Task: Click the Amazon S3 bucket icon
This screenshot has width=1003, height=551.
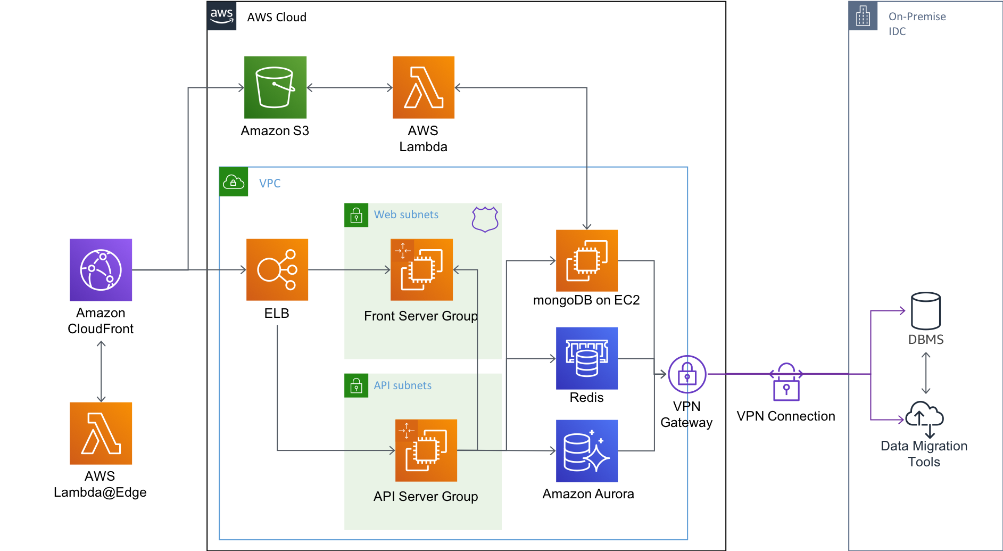Action: point(275,87)
